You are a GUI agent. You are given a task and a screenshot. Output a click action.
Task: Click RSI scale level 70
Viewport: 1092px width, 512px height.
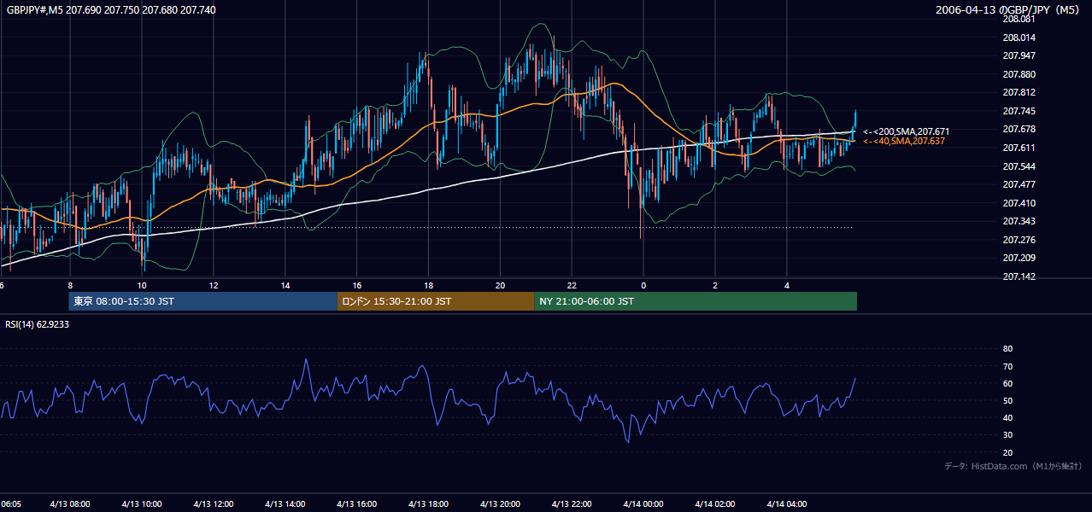click(x=1007, y=366)
